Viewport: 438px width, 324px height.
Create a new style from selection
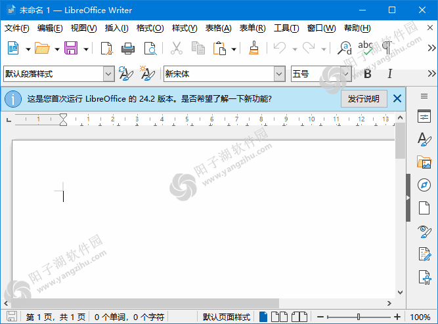(147, 73)
